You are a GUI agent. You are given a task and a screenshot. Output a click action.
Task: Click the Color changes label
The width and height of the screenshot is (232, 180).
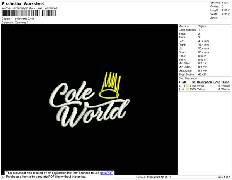coord(188,30)
